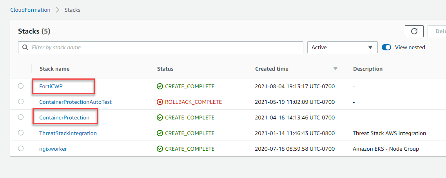
Task: Click the ContainerProtection green status icon
Action: [x=160, y=117]
